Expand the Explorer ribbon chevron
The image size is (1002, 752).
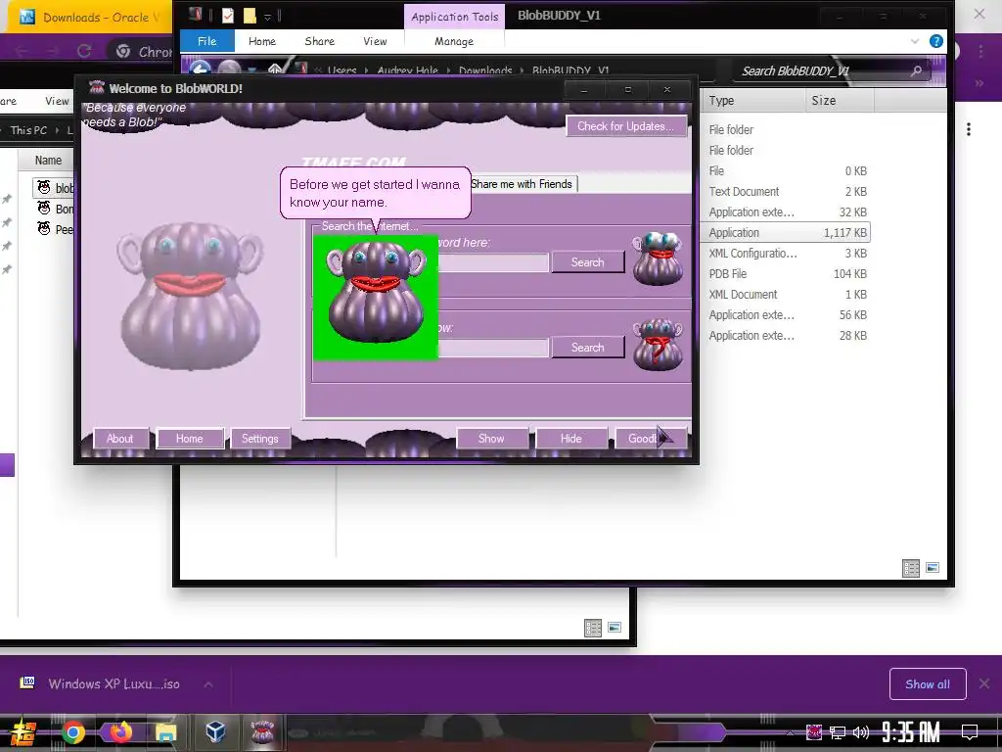tap(915, 41)
